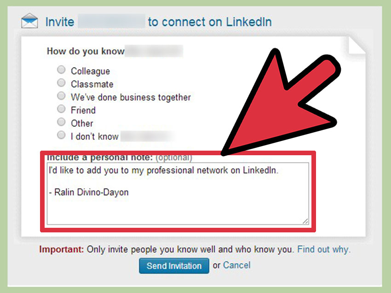Click the "Important:" warning label
The image size is (391, 293).
pyautogui.click(x=61, y=249)
